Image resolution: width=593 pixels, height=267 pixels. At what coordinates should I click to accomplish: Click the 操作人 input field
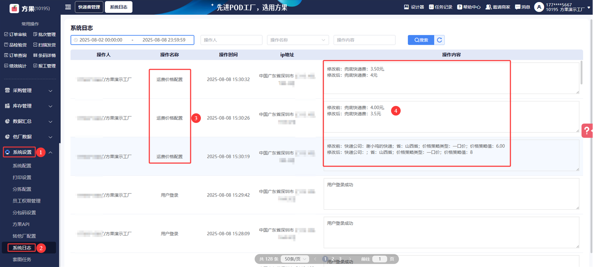(231, 40)
